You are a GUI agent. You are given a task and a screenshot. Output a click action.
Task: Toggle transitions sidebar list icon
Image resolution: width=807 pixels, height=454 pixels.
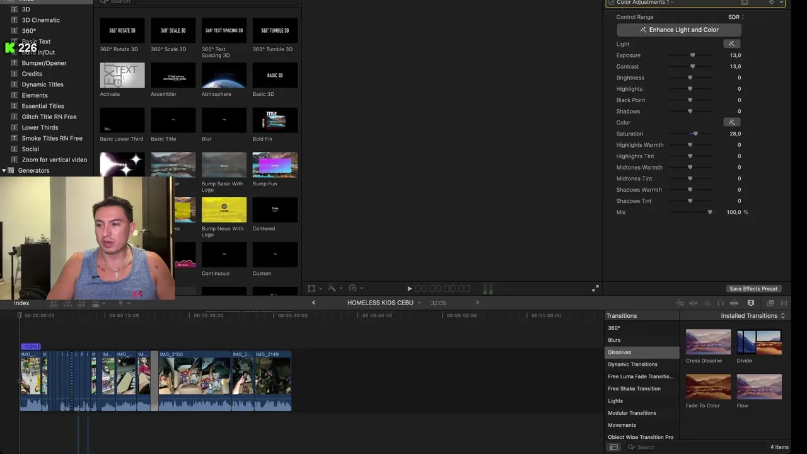pos(613,447)
